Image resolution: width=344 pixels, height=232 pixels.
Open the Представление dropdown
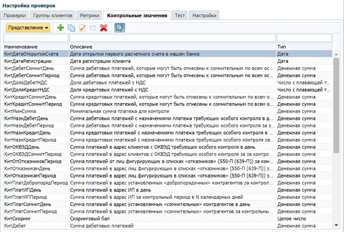(28, 28)
